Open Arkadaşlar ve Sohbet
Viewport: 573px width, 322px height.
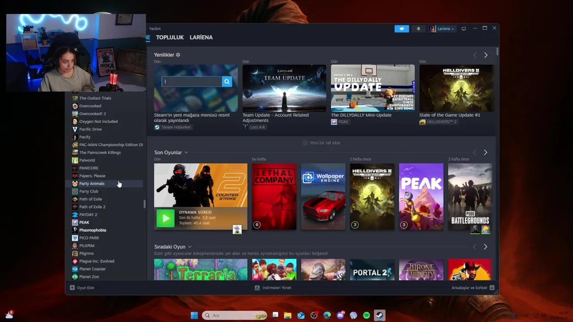(473, 288)
